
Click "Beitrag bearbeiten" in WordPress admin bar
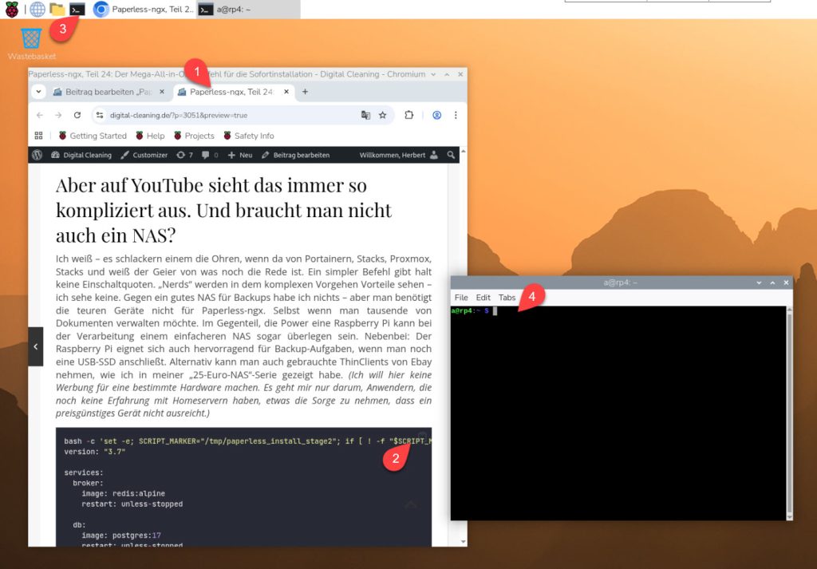point(296,155)
